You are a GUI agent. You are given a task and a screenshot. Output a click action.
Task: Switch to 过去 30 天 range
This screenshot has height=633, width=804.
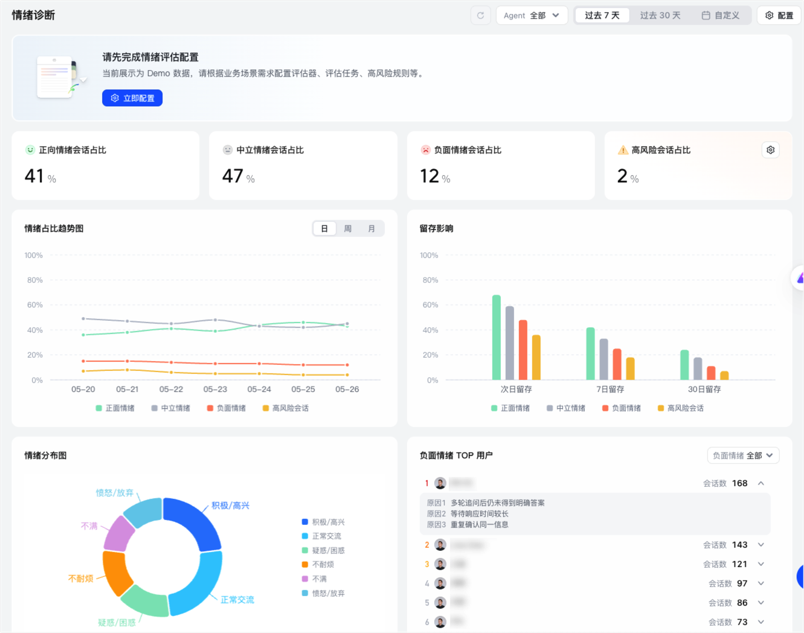point(660,16)
